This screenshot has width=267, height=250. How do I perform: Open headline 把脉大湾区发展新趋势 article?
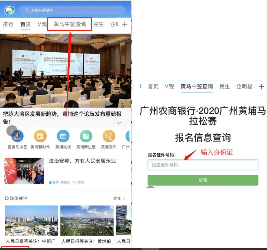click(x=62, y=118)
